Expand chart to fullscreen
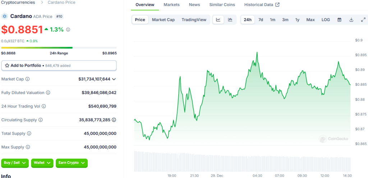Viewport: 368px width, 178px height. pos(363,20)
